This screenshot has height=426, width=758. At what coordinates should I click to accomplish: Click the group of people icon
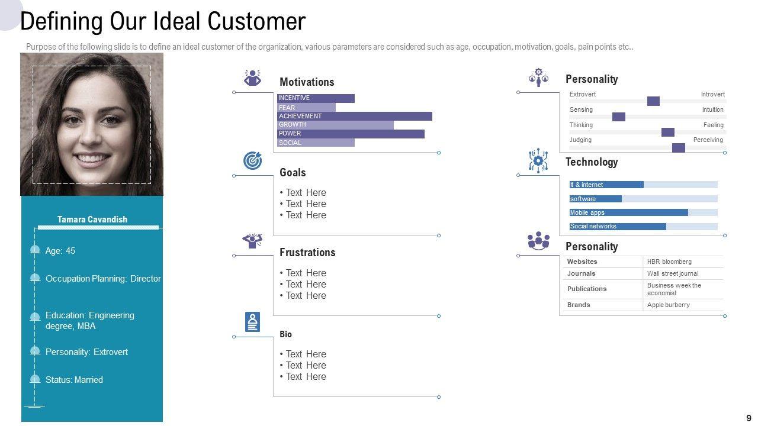click(x=538, y=241)
